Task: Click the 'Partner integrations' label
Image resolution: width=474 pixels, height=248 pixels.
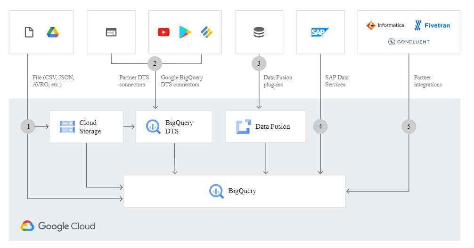Action: (x=428, y=81)
